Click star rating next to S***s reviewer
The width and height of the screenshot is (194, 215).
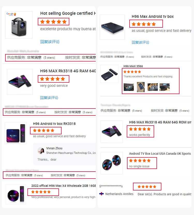(x=147, y=187)
